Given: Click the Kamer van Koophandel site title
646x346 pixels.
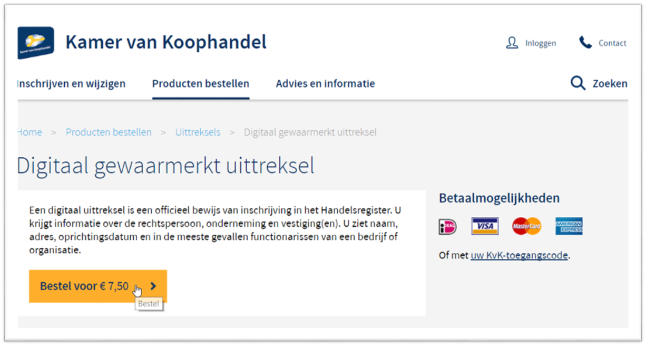Looking at the screenshot, I should pyautogui.click(x=166, y=42).
